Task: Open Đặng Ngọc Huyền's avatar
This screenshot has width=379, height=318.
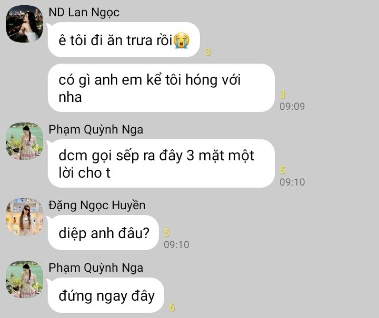Action: tap(24, 217)
